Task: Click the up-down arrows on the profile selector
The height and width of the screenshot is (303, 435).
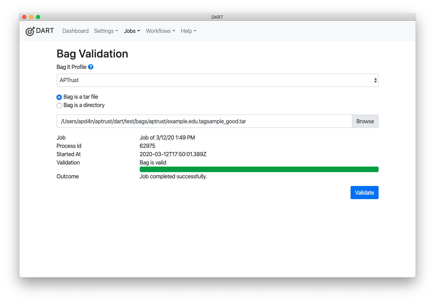Action: [x=375, y=80]
